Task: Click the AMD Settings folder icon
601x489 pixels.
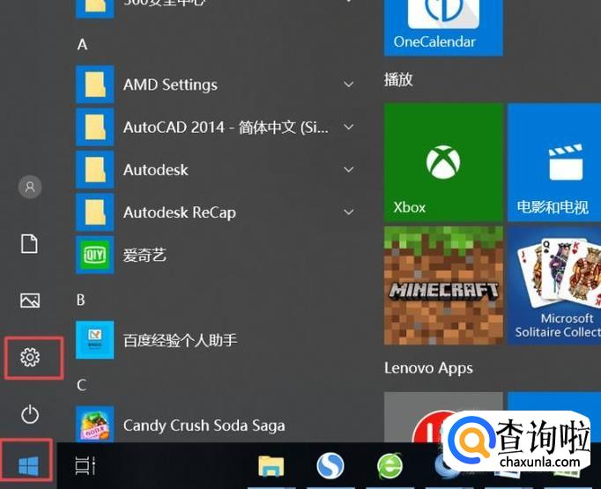Action: (94, 85)
